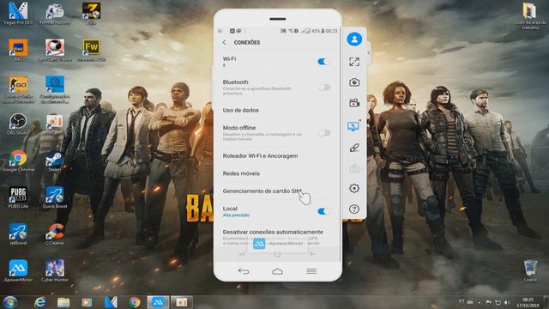Image resolution: width=549 pixels, height=309 pixels.
Task: Open the folder icon at top right of desktop
Action: pyautogui.click(x=530, y=16)
